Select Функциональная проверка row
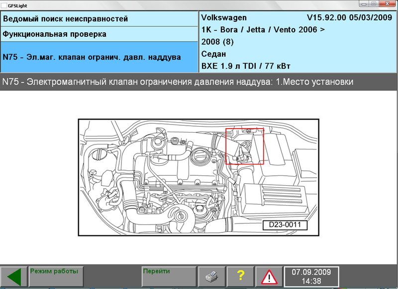Screen dimensions: 398x289 coord(99,34)
